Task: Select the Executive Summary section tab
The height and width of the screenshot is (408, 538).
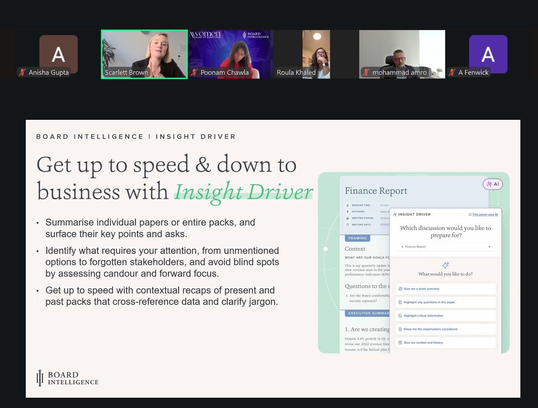Action: pos(367,313)
